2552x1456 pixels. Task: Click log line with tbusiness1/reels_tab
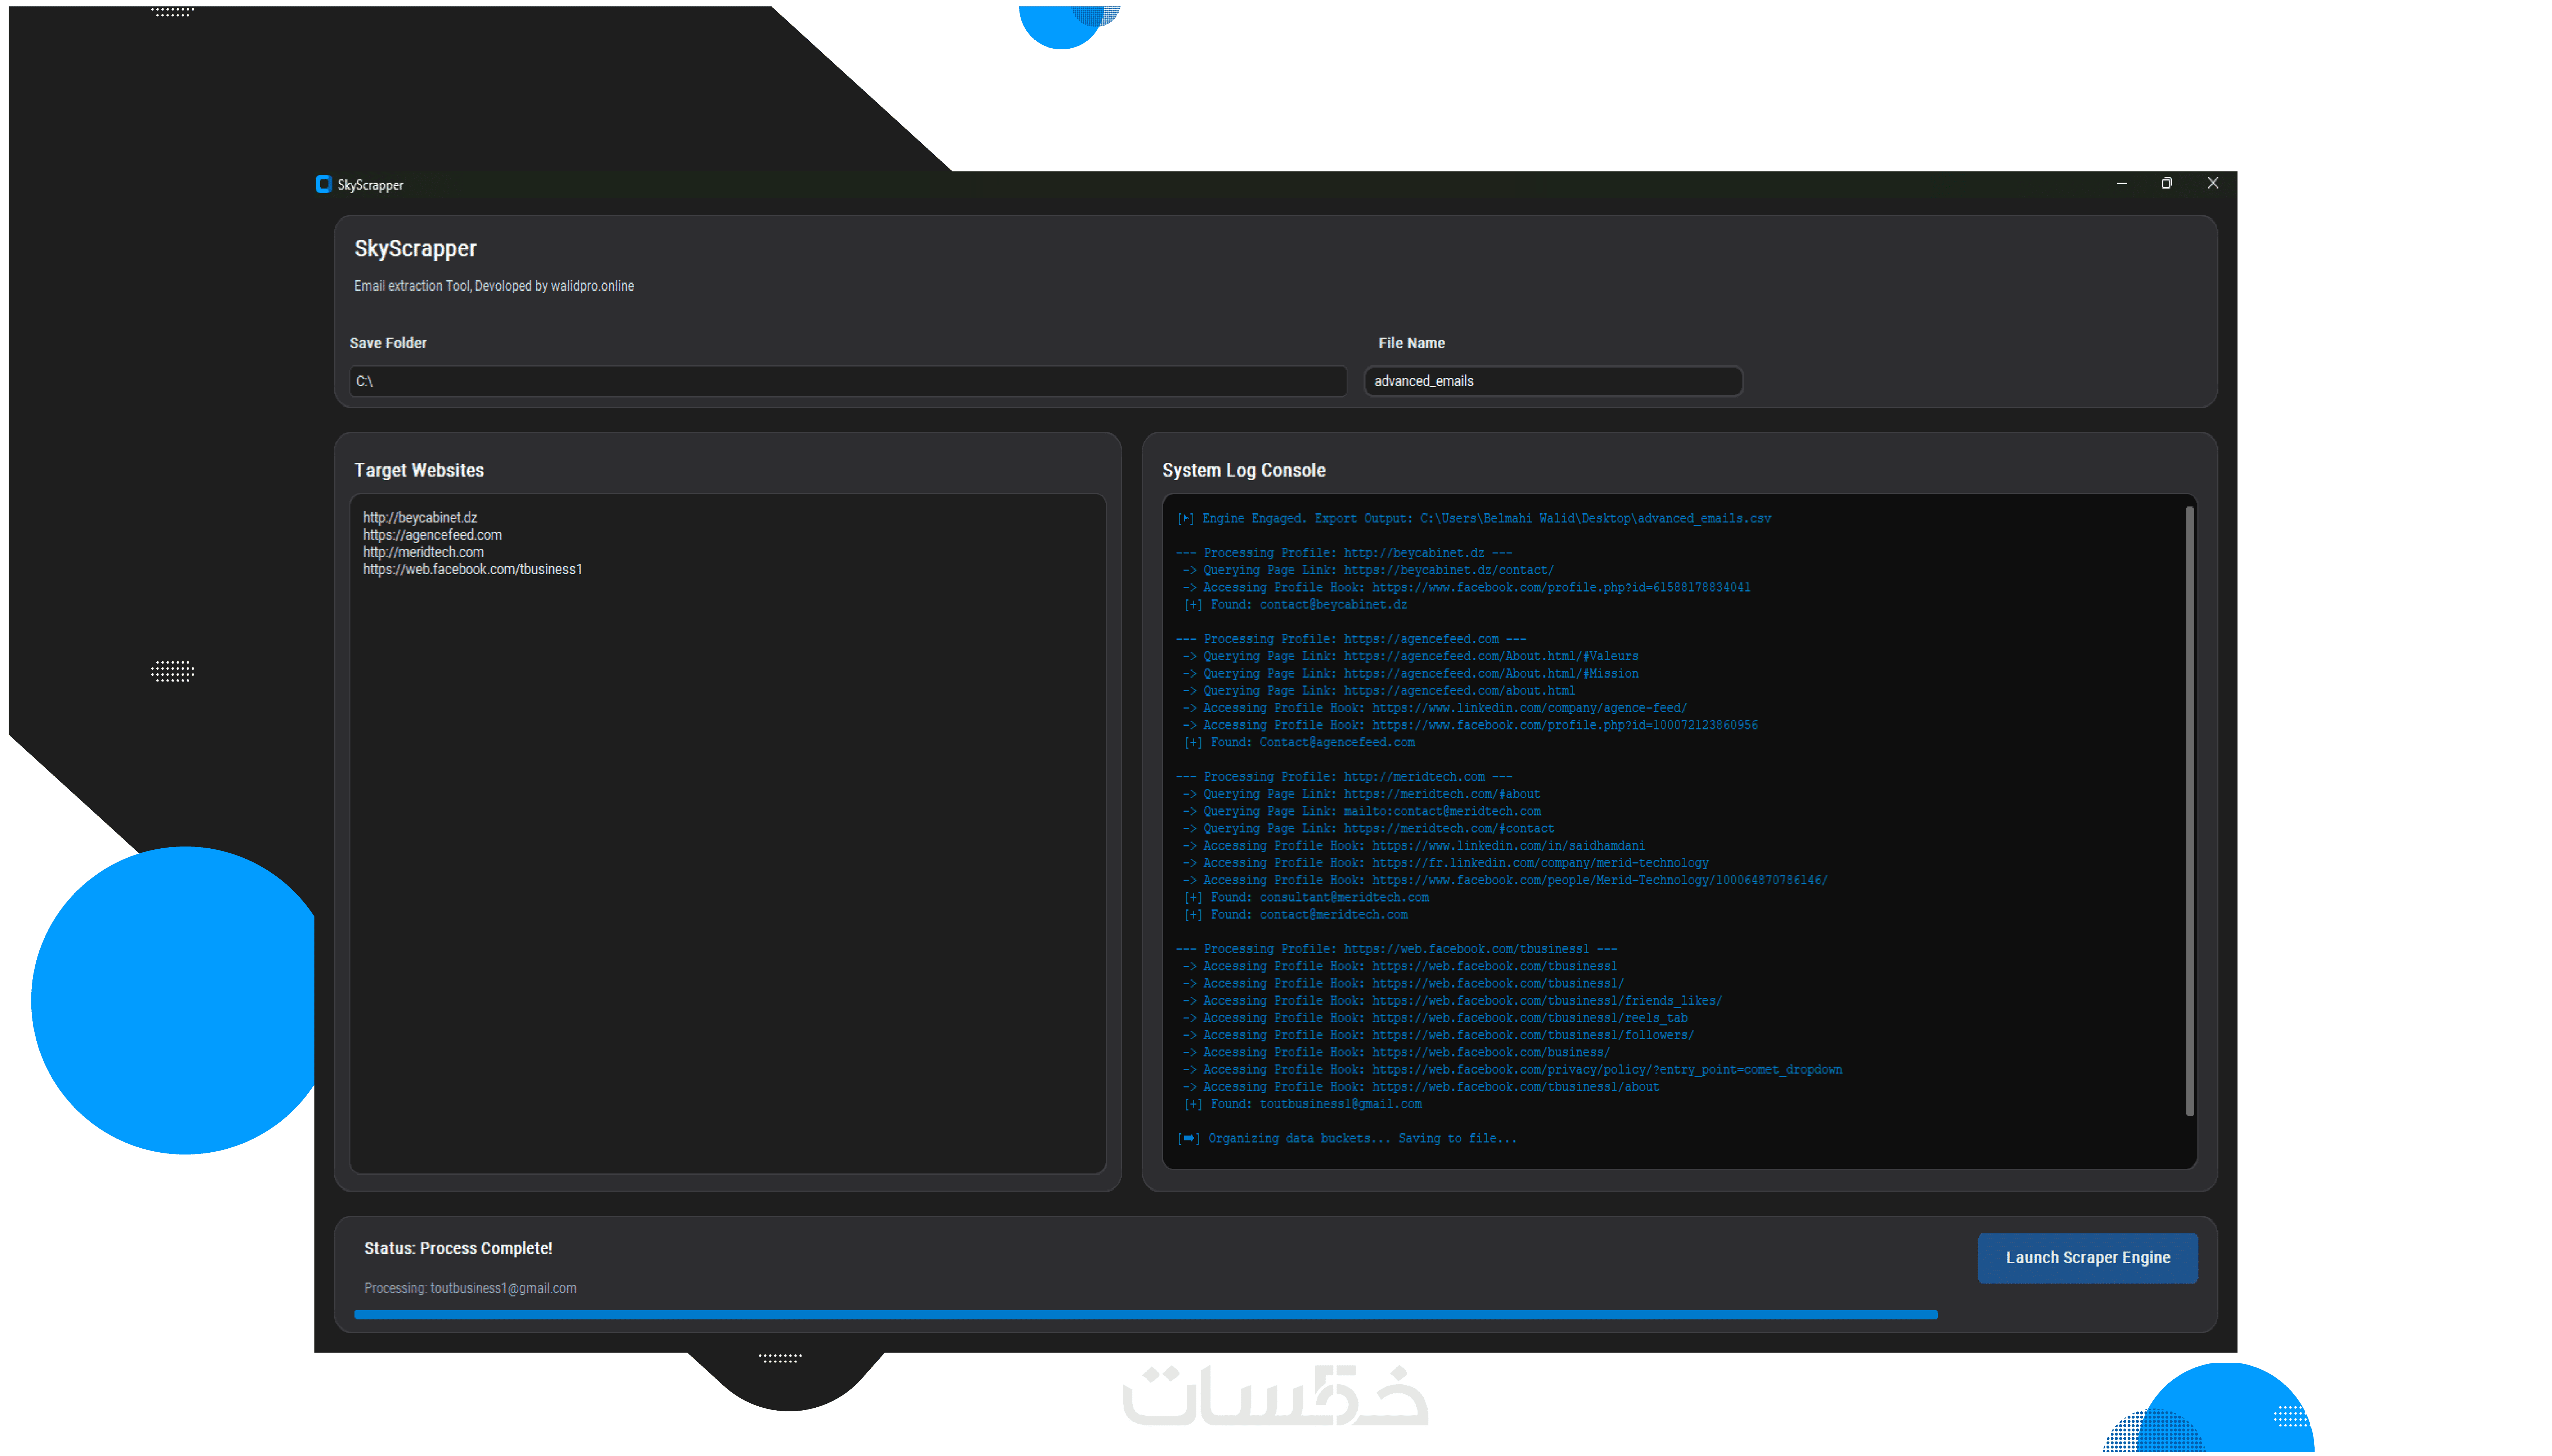tap(1436, 1018)
